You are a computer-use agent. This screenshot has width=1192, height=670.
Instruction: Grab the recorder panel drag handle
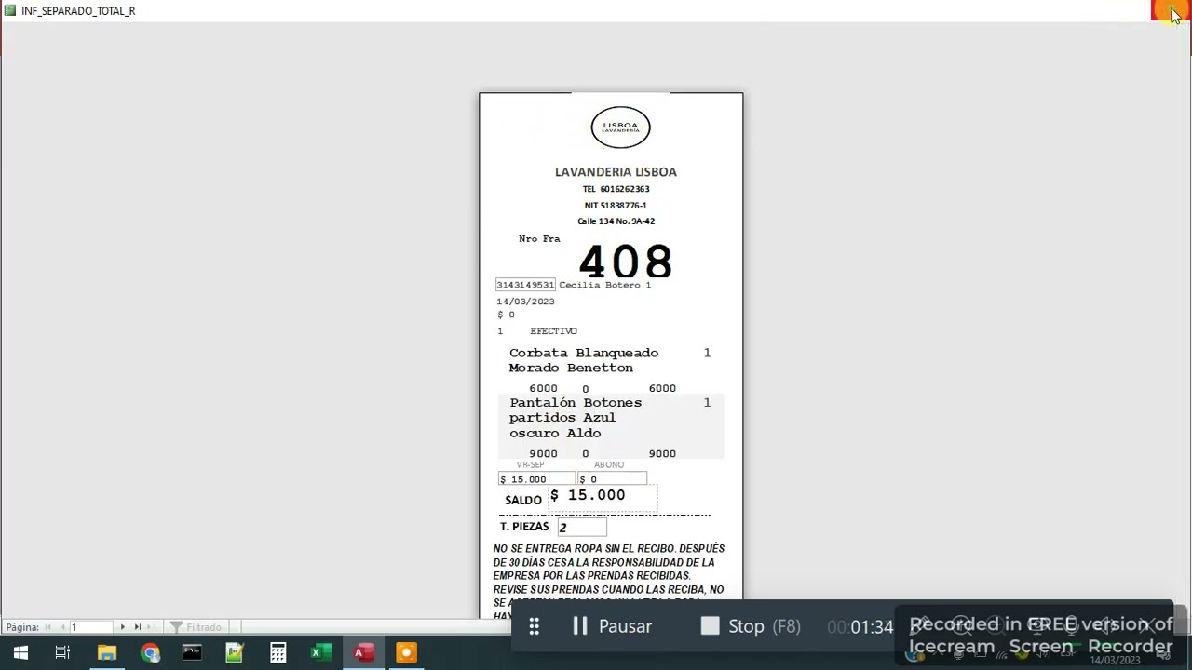[535, 626]
